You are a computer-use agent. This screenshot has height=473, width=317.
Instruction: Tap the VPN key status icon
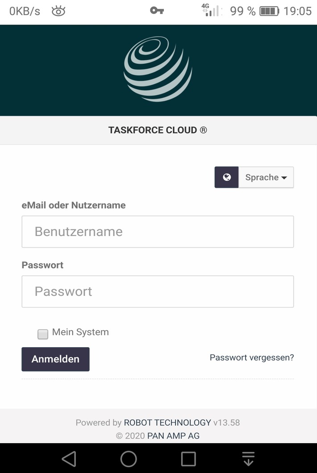(x=157, y=11)
